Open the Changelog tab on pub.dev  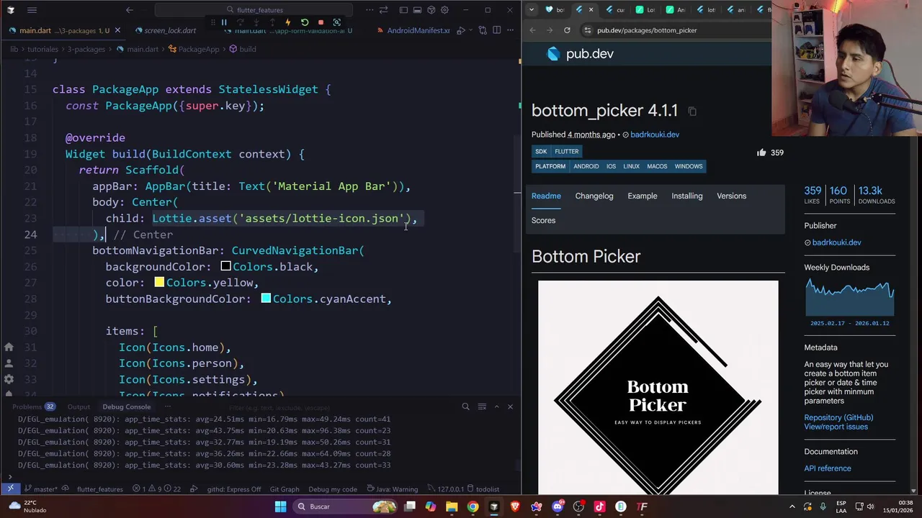click(594, 196)
